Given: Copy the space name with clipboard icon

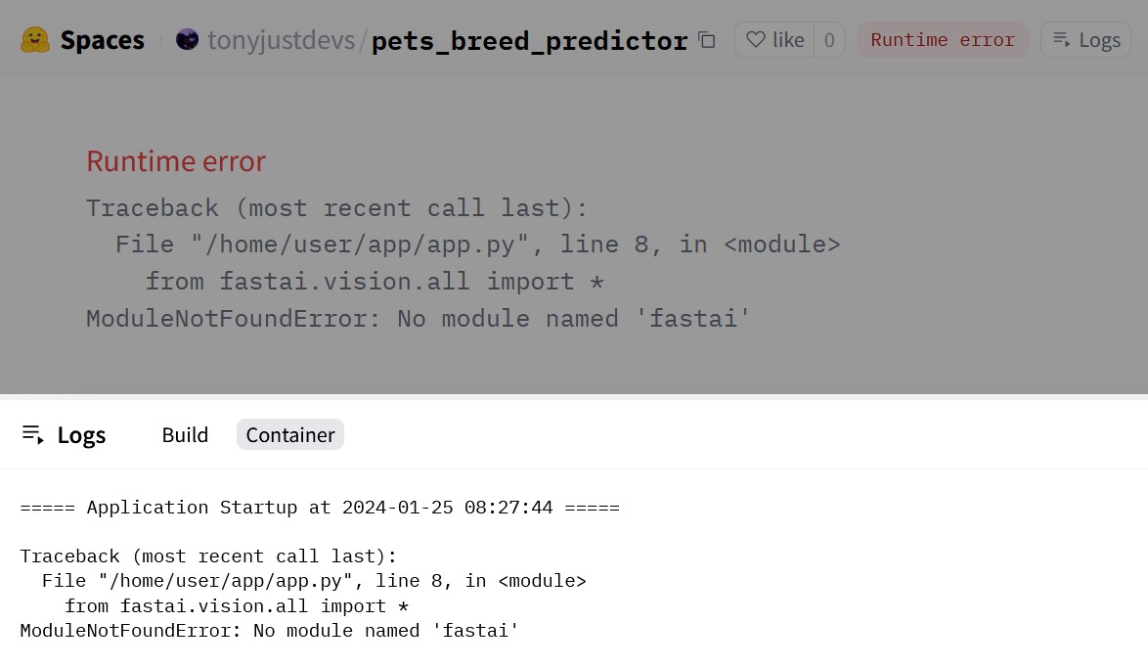Looking at the screenshot, I should tap(707, 39).
